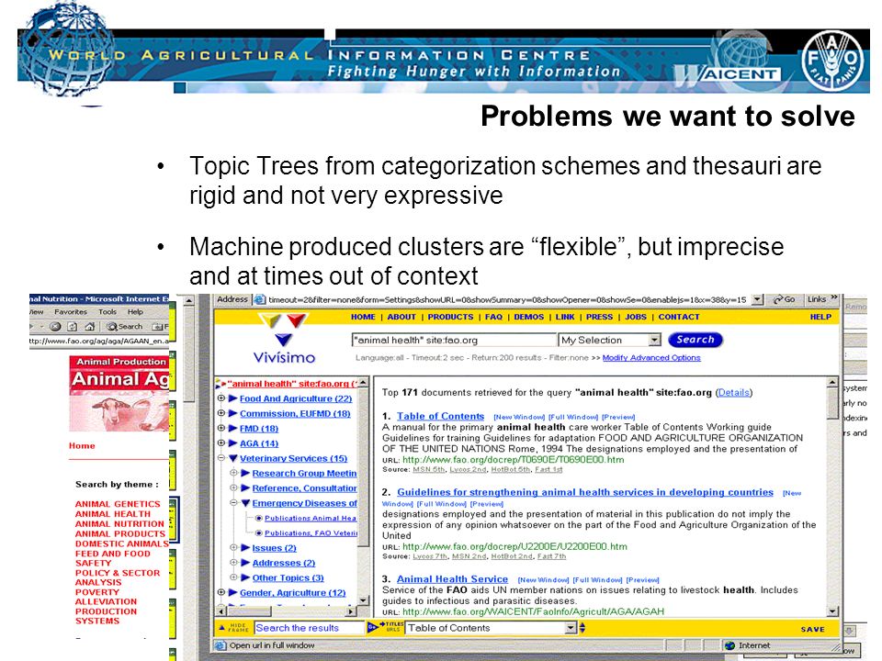882x661 pixels.
Task: Click the ABOUT link in Vivisimo navigation
Action: (401, 317)
